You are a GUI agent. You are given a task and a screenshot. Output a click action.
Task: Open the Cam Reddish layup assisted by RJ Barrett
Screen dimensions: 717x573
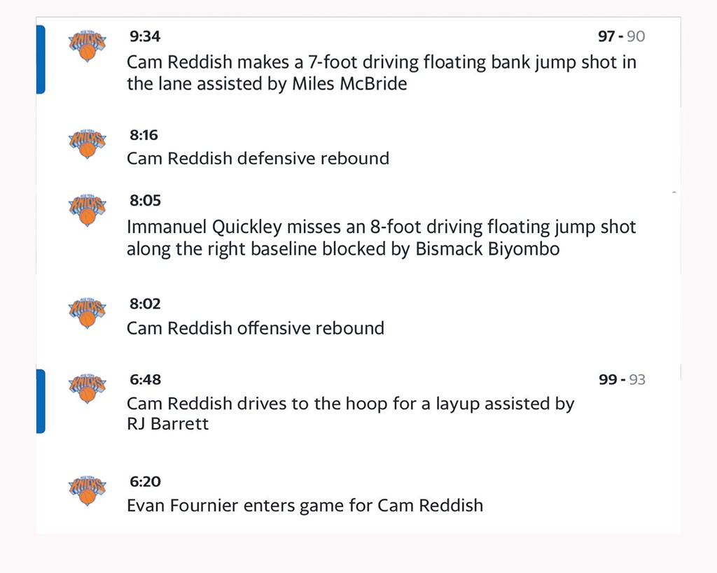point(350,413)
